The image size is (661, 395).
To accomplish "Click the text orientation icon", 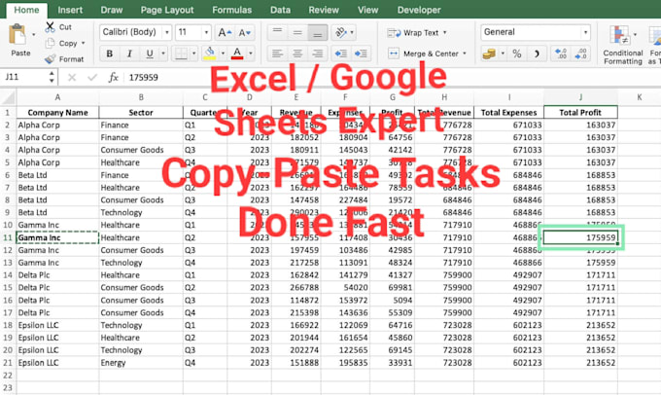I will (340, 32).
